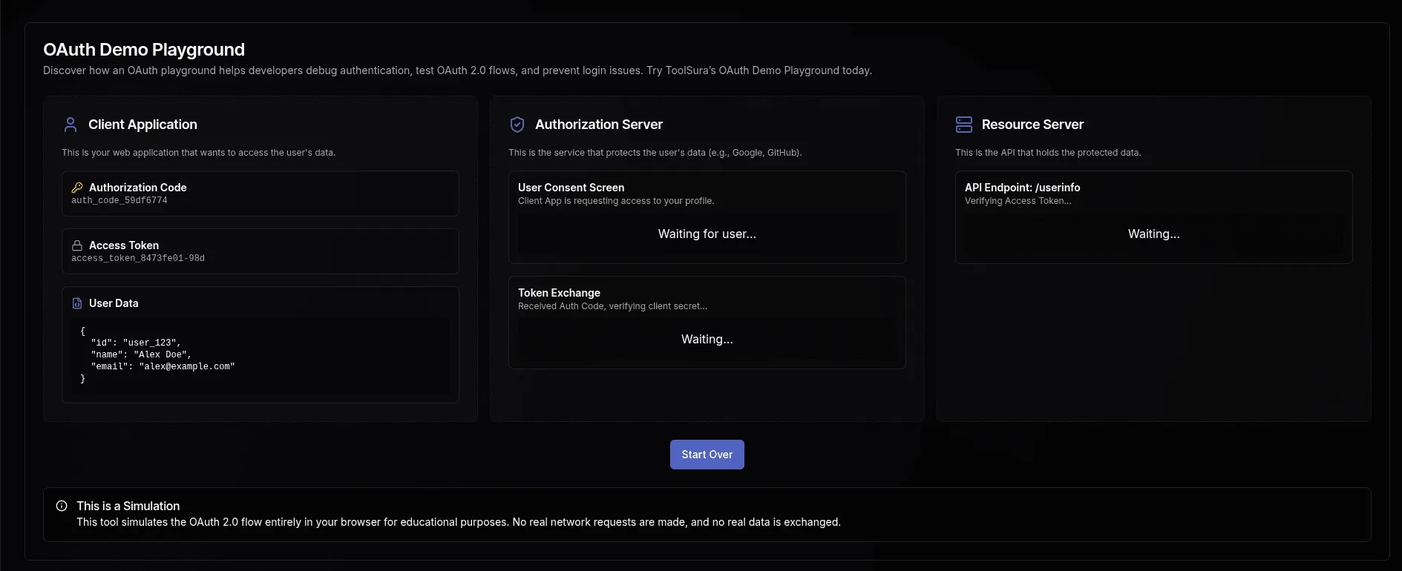
Task: Click the This is the API that holds description
Action: [x=1048, y=153]
